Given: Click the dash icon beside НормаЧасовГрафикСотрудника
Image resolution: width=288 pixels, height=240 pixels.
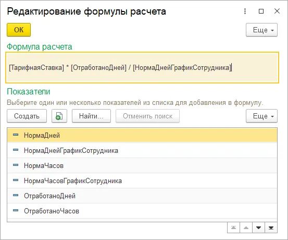Looking at the screenshot, I should pos(16,180).
